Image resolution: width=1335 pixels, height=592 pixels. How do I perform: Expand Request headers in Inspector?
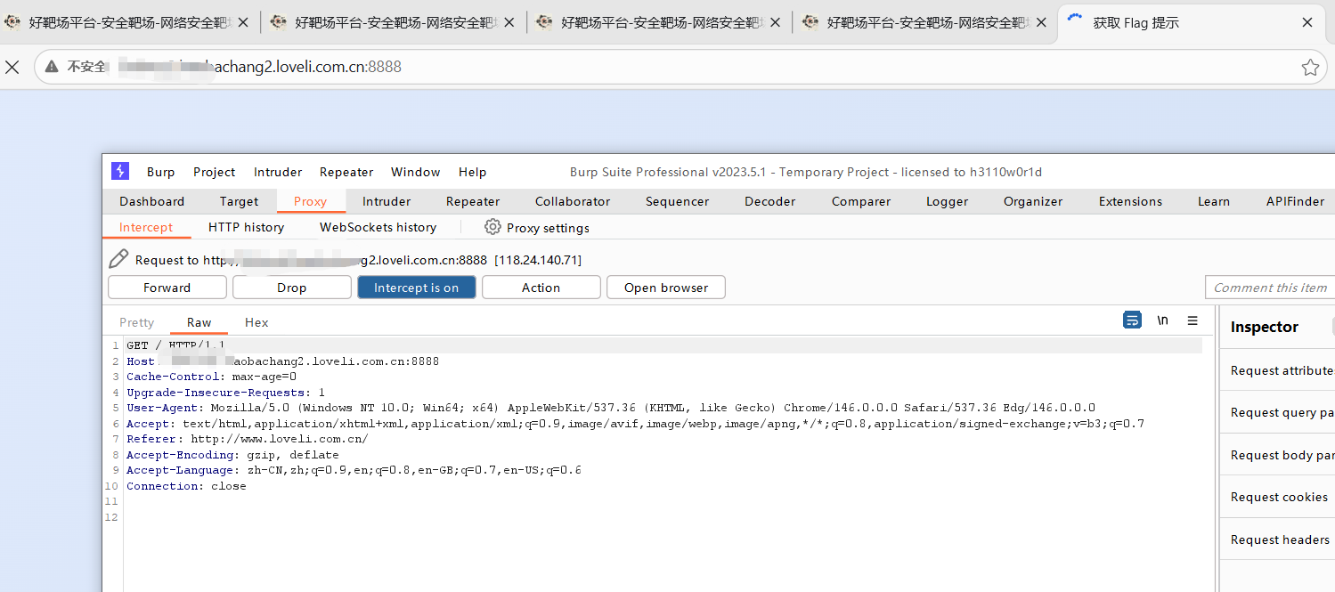(1278, 539)
